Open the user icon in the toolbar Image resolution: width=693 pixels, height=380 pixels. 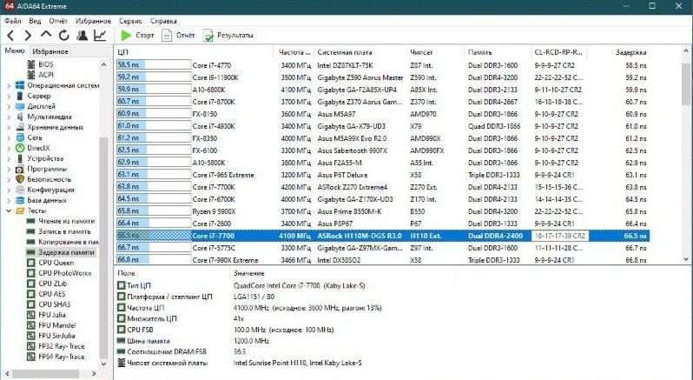coord(82,36)
